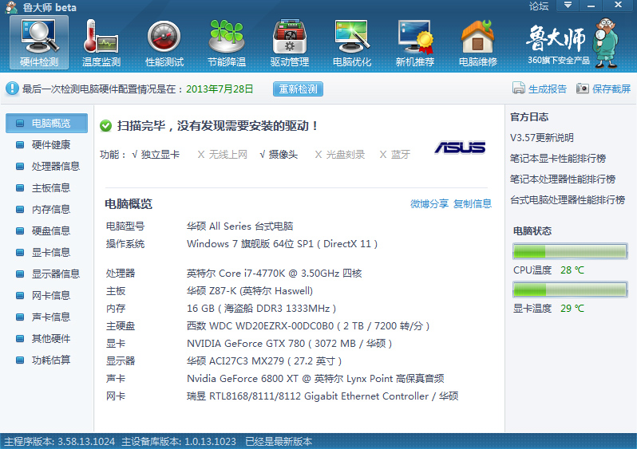Screen dimensions: 637x449
Task: Select 处理器信息 in the sidebar
Action: point(47,166)
